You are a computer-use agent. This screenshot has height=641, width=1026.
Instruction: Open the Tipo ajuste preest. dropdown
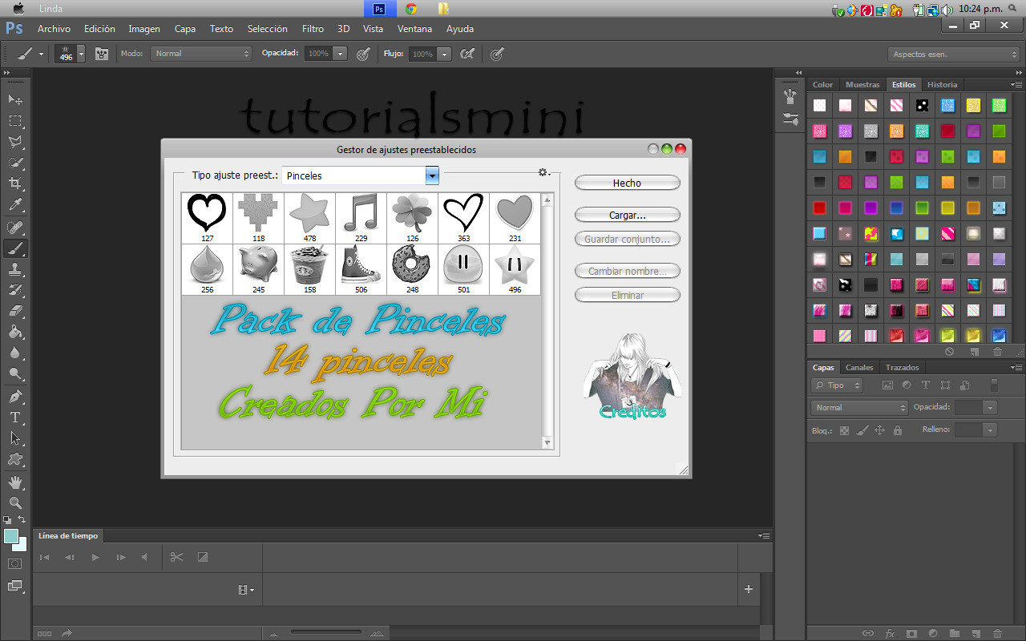[x=432, y=175]
